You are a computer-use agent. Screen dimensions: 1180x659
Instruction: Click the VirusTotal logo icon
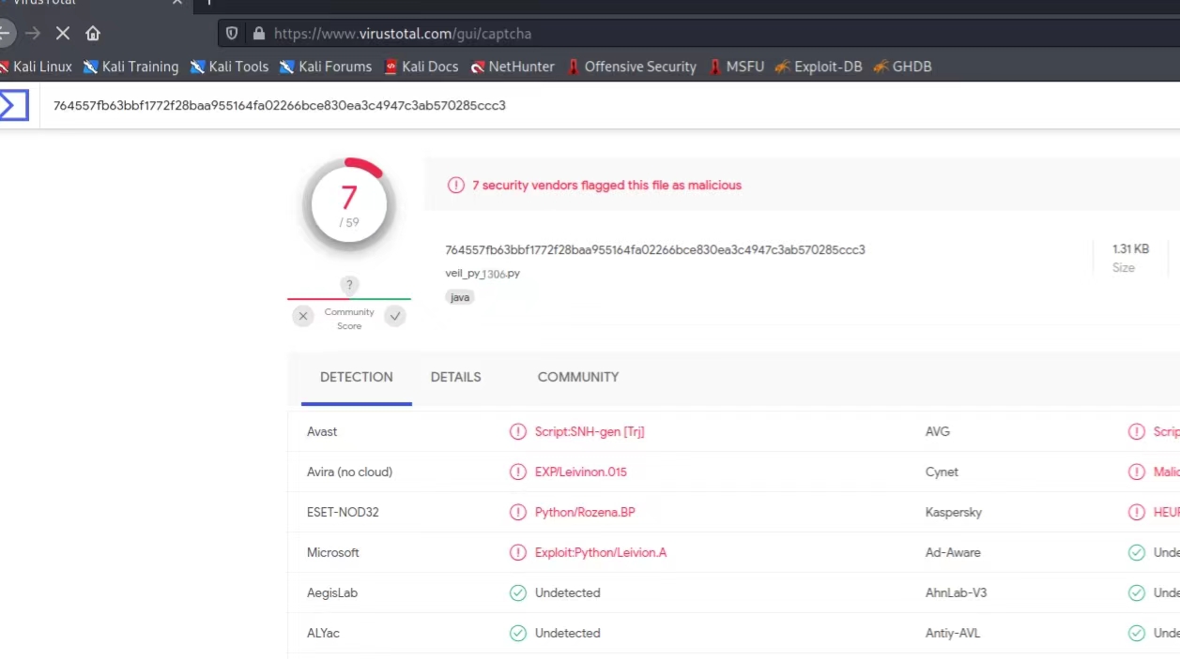[x=13, y=105]
